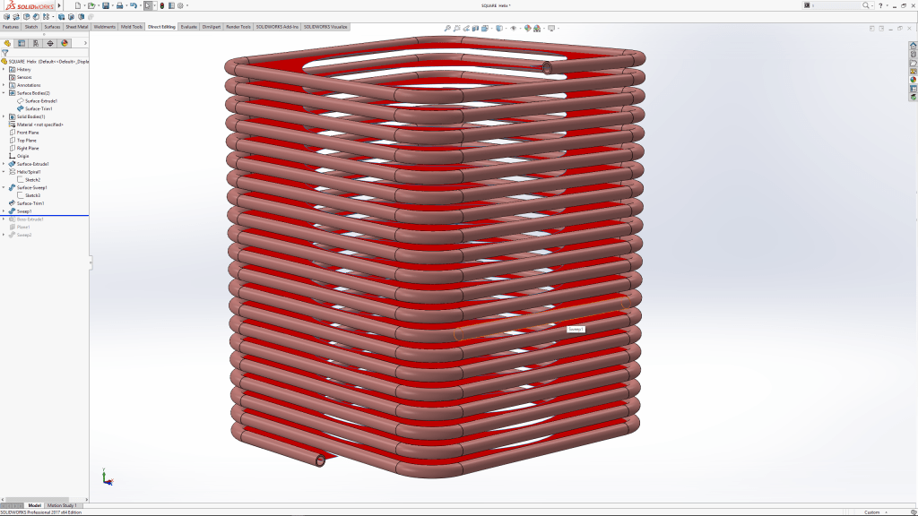Switch to the Features ribbon tab
Viewport: 918px width, 516px height.
tap(10, 26)
